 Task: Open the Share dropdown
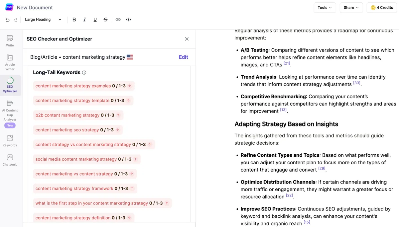(351, 8)
